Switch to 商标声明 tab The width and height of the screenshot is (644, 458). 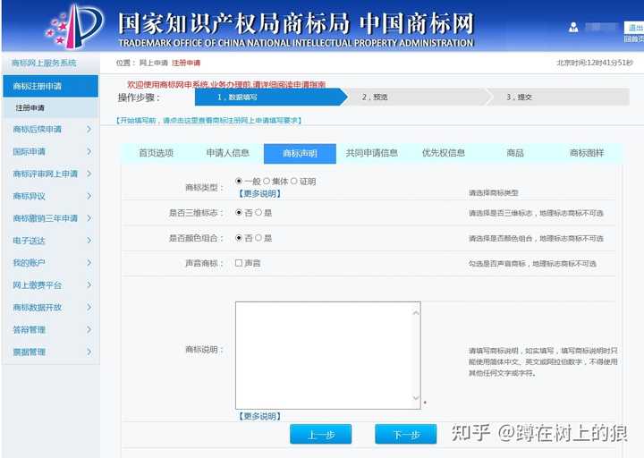click(300, 154)
